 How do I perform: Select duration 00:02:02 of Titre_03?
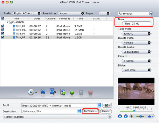pyautogui.click(x=35, y=30)
